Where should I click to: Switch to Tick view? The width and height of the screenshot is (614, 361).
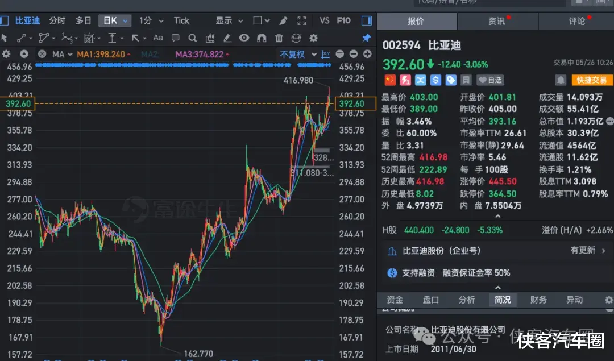click(x=181, y=21)
